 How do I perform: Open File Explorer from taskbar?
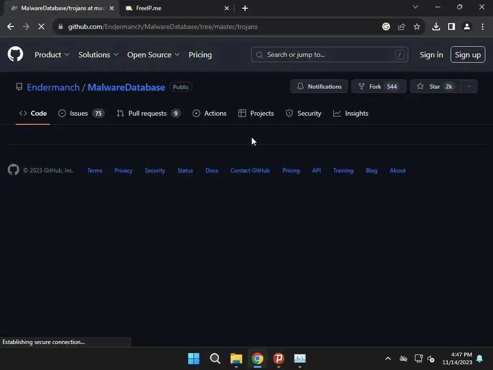[x=236, y=358]
